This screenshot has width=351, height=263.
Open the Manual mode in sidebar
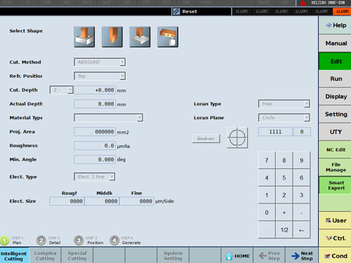[335, 43]
